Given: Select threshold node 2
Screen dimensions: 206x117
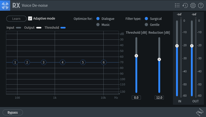Looking at the screenshot, I should pyautogui.click(x=27, y=62).
